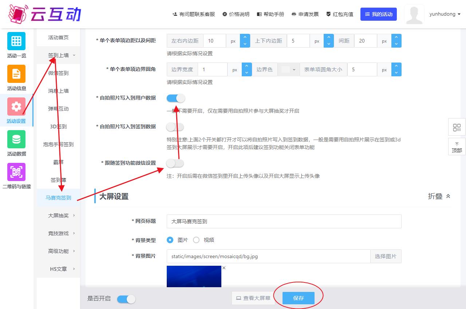Viewport: 466px width, 309px height.
Task: Expand the 大屏抽奖 submenu
Action: [x=59, y=216]
